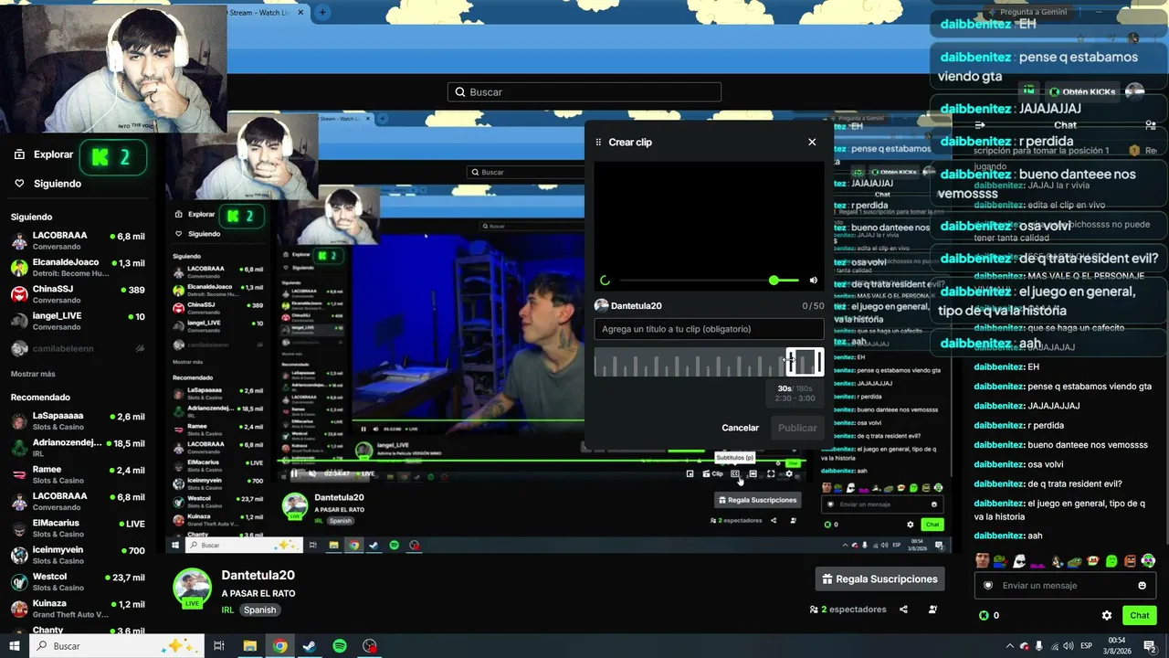The height and width of the screenshot is (658, 1169).
Task: Pause the stream in the video player
Action: click(294, 473)
